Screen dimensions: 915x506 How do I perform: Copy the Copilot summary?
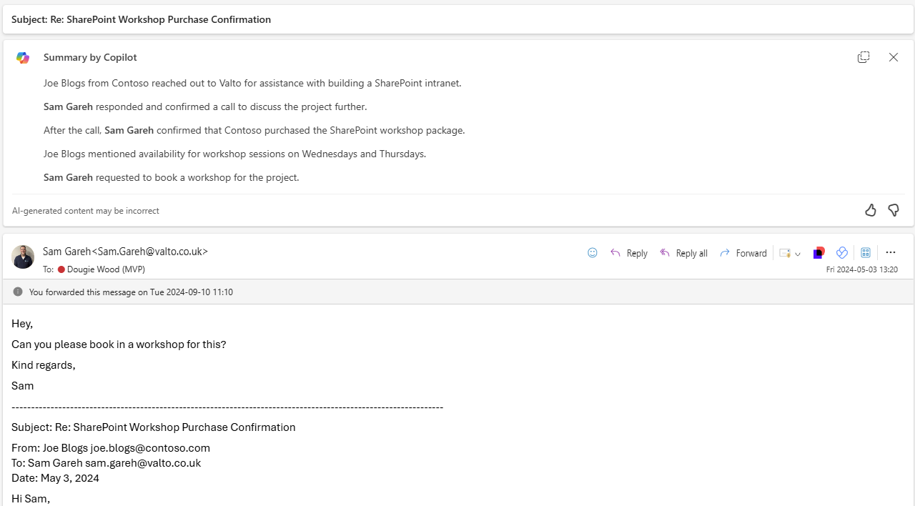[x=864, y=57]
